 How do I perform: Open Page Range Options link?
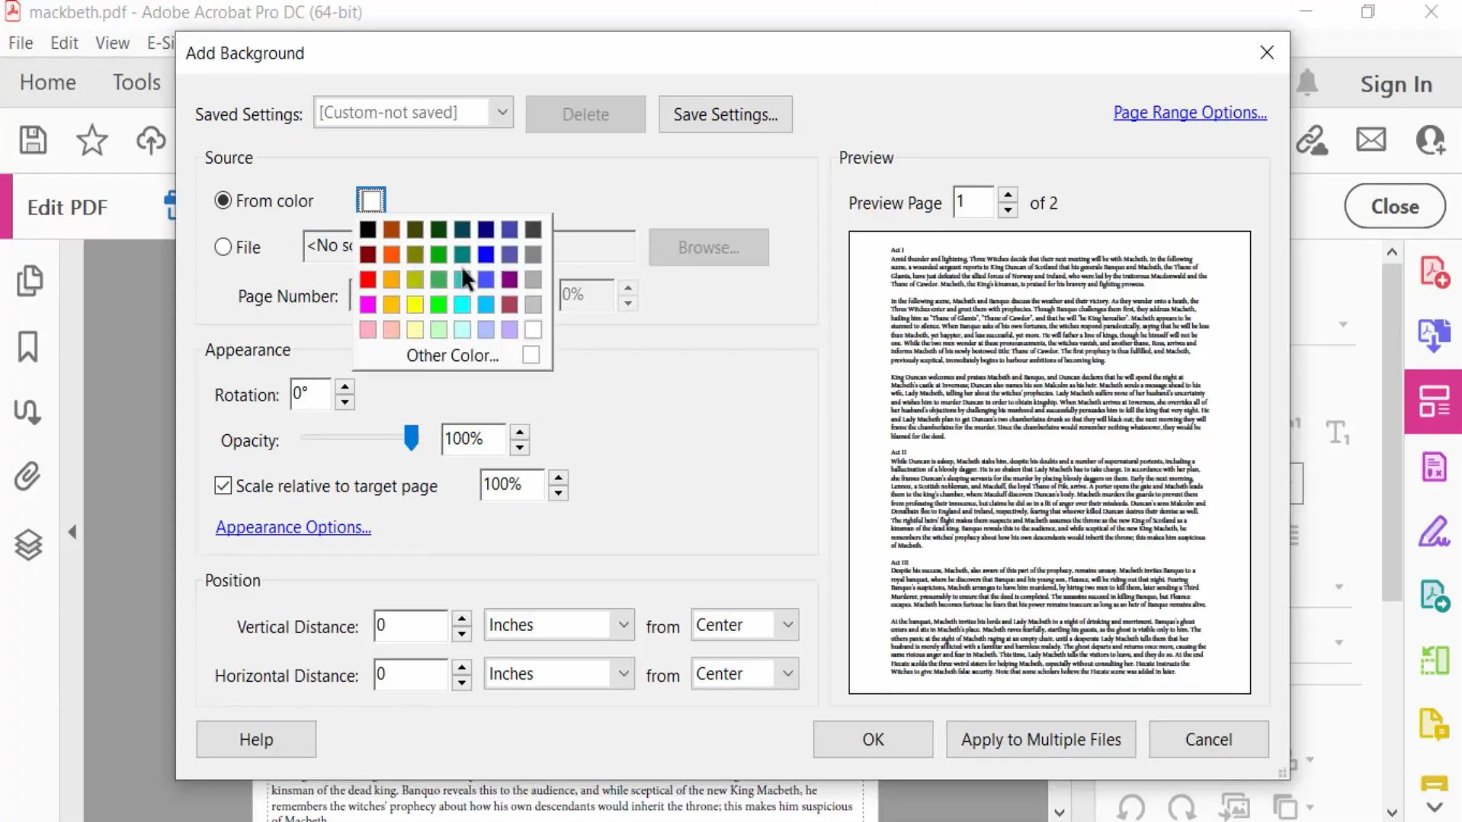coord(1190,113)
